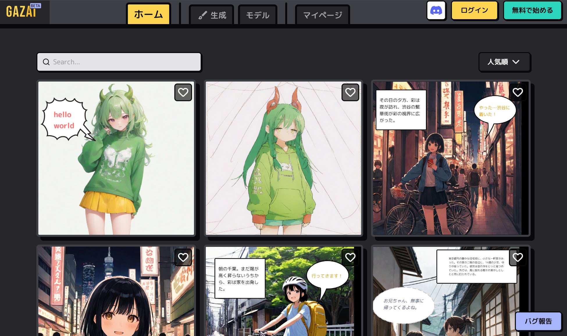Click the ログイン button
Viewport: 567px width, 336px height.
click(x=474, y=10)
